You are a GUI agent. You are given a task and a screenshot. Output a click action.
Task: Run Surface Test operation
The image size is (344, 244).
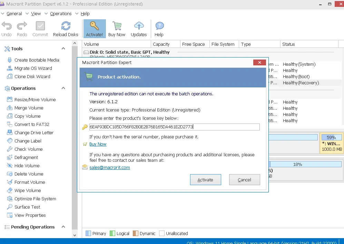coord(24,207)
